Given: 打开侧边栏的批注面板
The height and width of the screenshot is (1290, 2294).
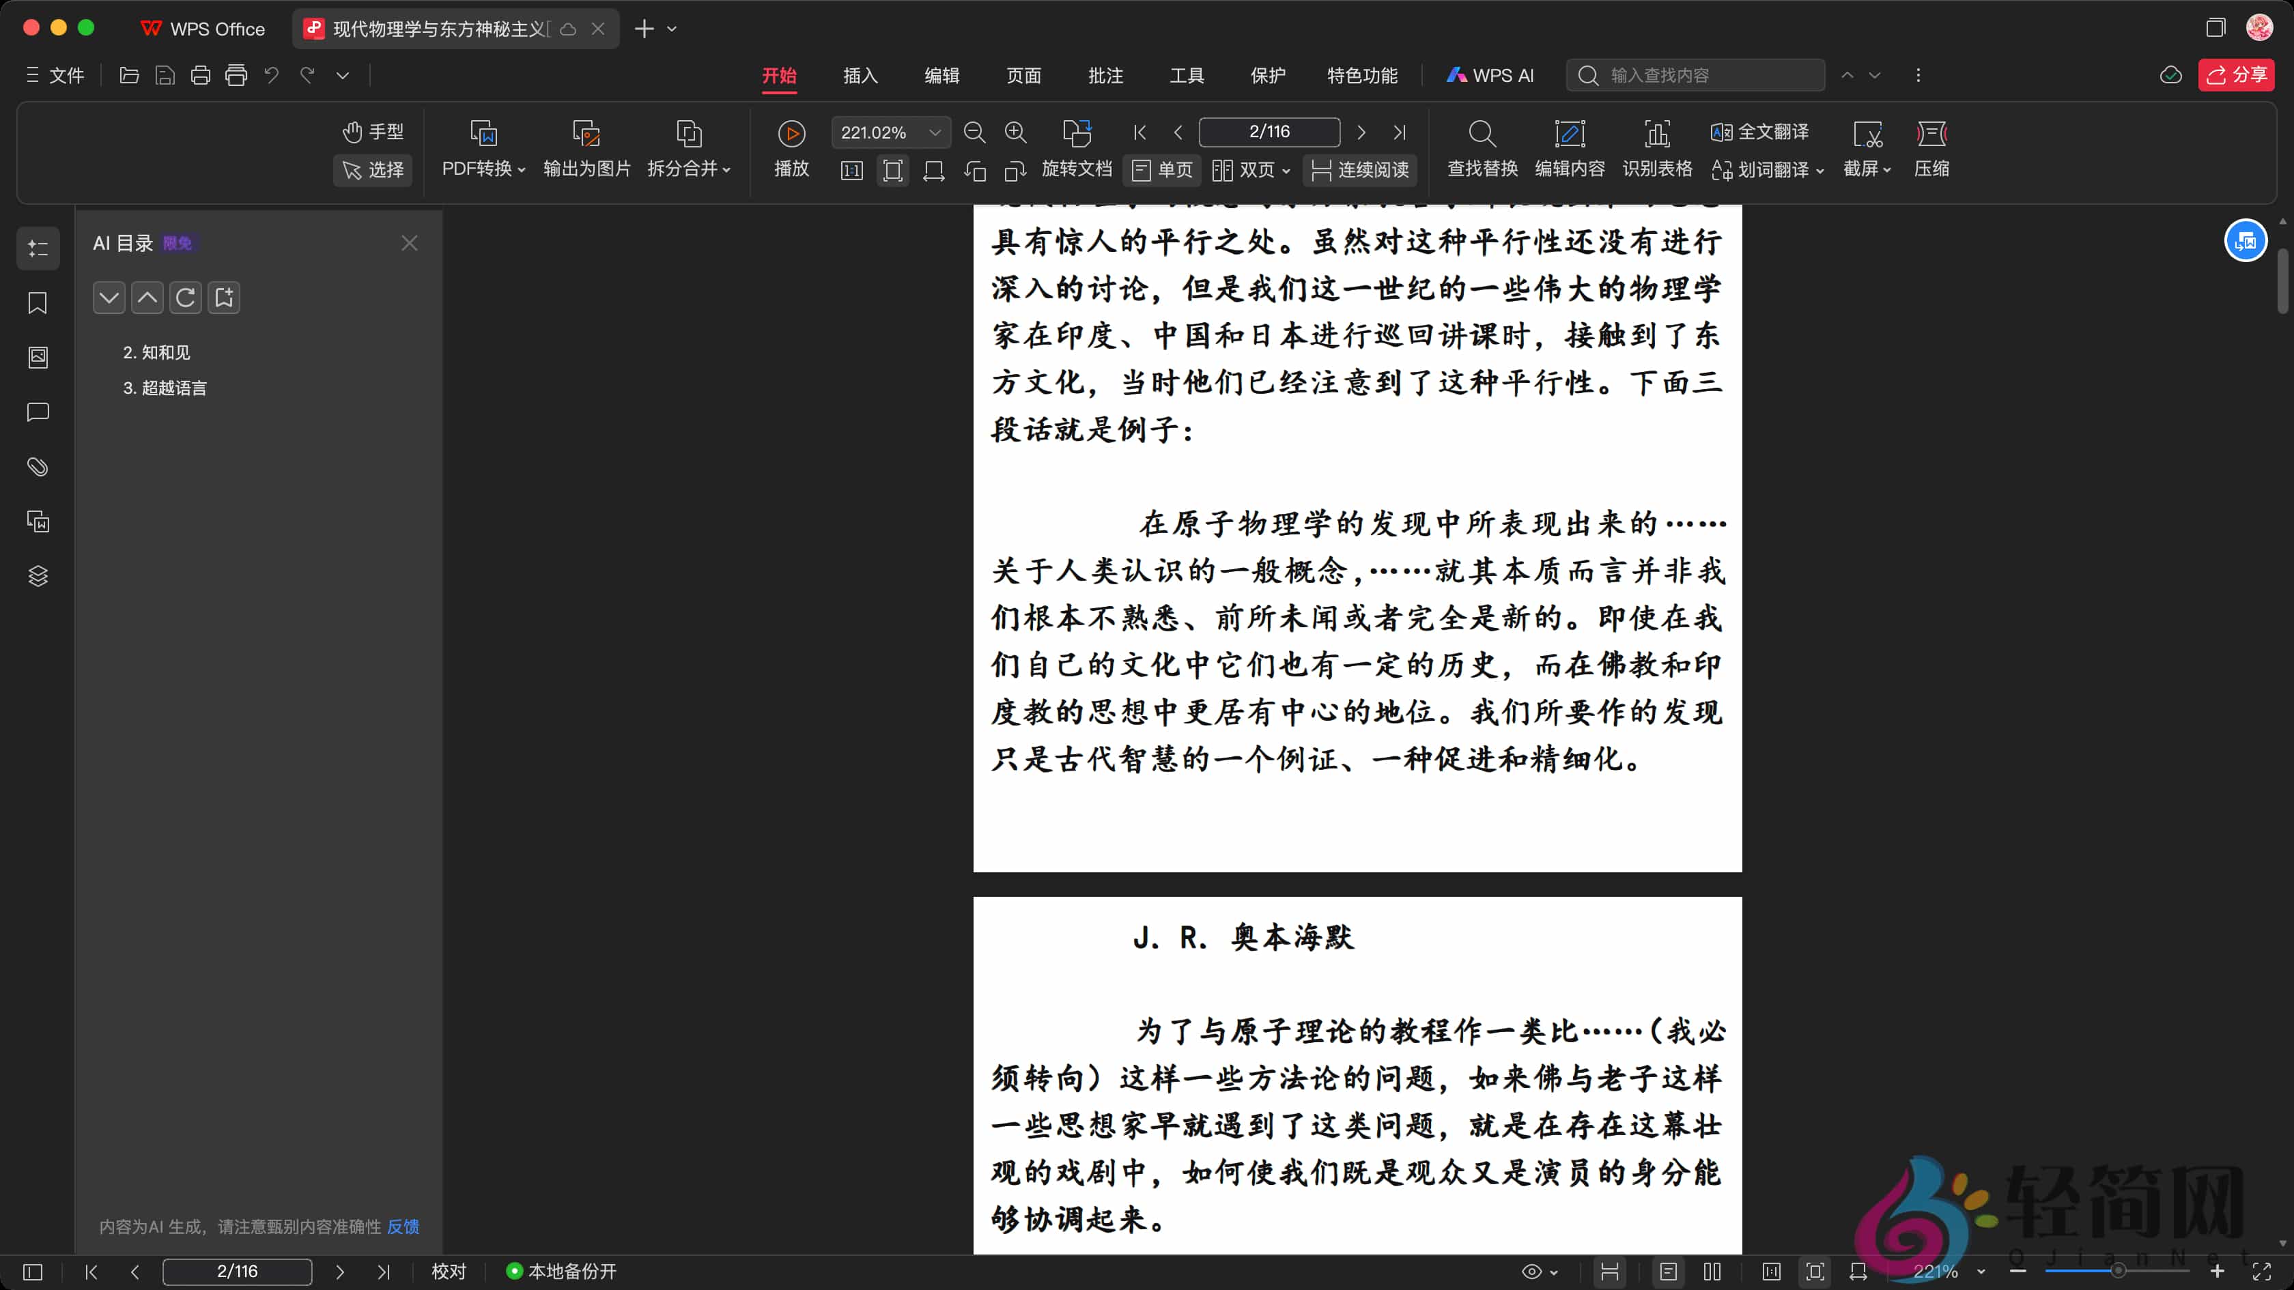Looking at the screenshot, I should (x=38, y=412).
